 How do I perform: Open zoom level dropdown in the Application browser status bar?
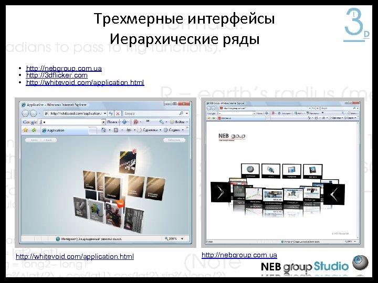182,239
